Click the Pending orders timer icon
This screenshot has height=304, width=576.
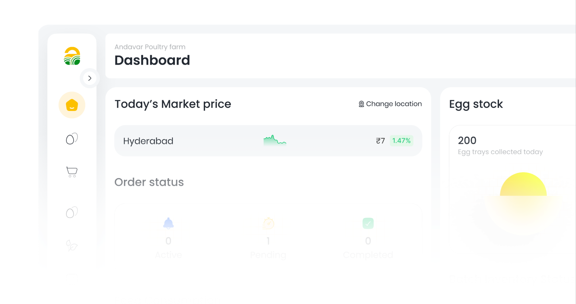[x=268, y=223]
